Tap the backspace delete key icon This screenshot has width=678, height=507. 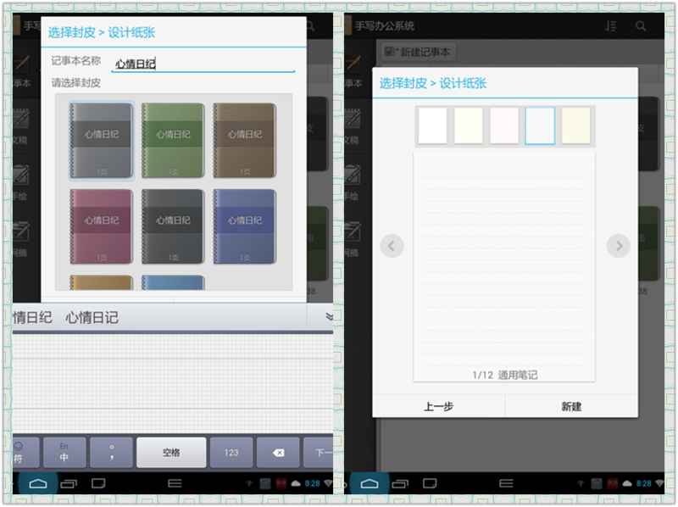point(278,453)
